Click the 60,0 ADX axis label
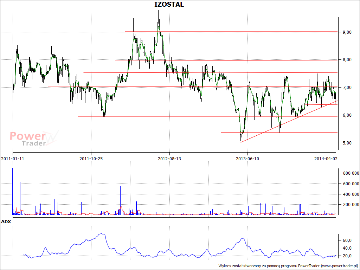The width and height of the screenshot is (360, 270). click(x=347, y=240)
